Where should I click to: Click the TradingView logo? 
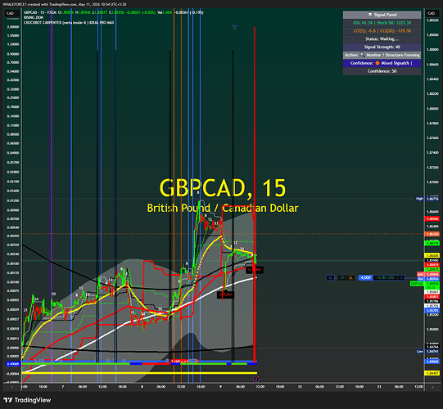coord(27,400)
